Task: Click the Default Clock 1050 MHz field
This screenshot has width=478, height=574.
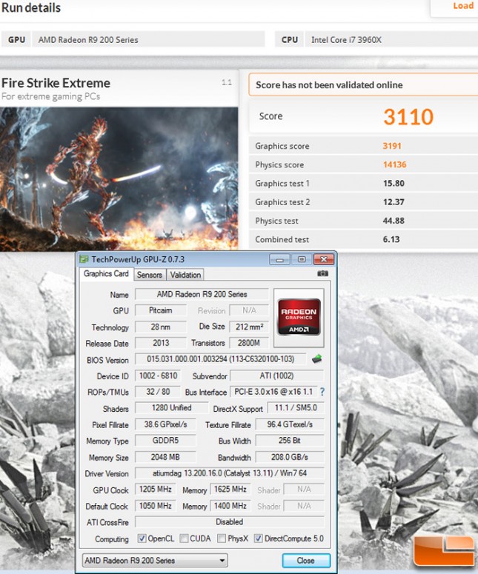Action: click(156, 506)
